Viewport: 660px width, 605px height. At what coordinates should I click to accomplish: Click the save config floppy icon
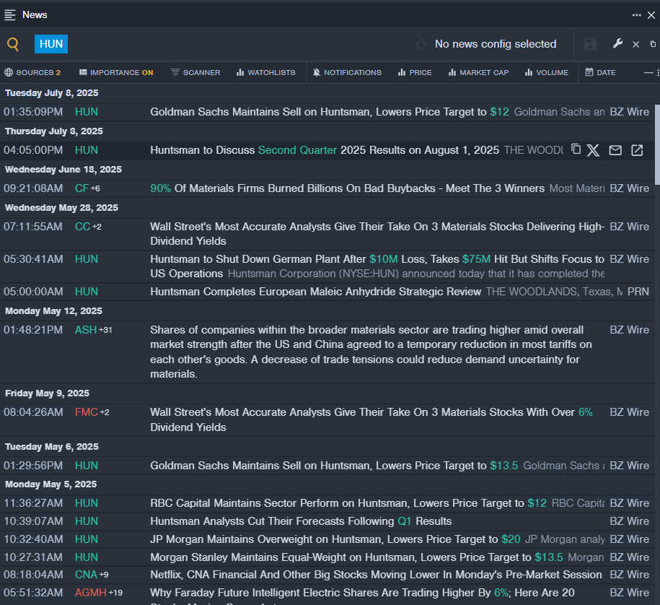(x=590, y=44)
